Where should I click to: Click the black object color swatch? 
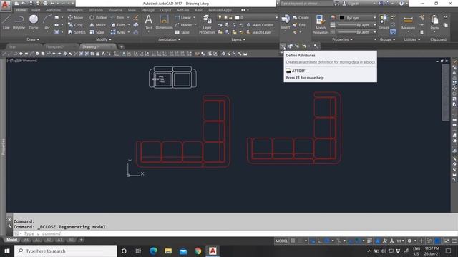tap(341, 18)
